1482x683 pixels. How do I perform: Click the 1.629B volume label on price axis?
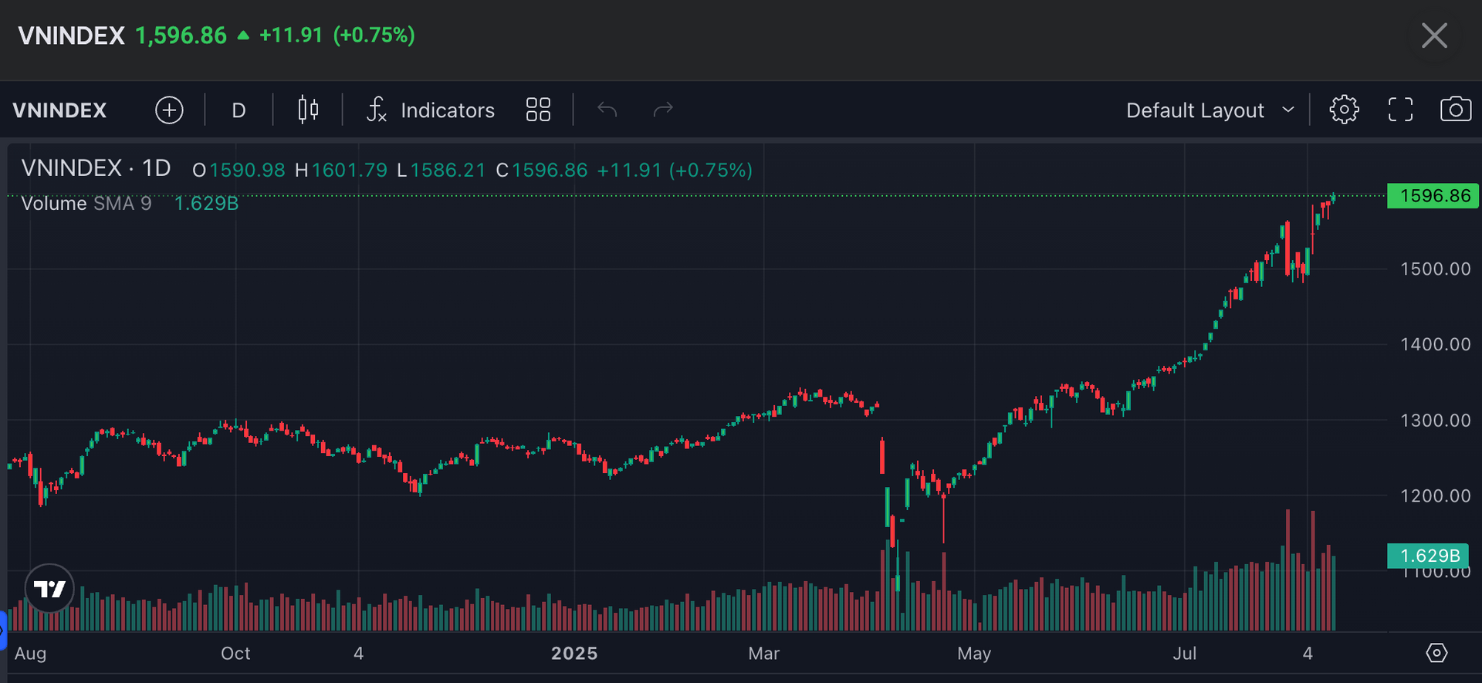tap(1428, 556)
